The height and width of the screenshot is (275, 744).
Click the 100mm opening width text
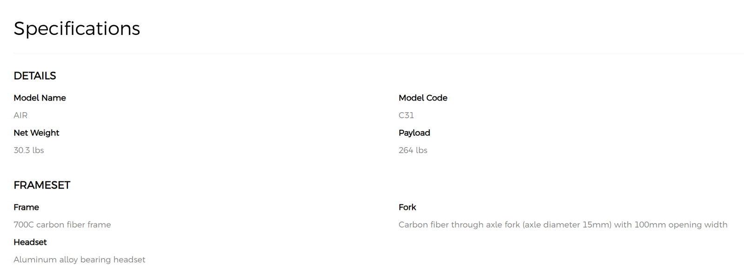(681, 225)
